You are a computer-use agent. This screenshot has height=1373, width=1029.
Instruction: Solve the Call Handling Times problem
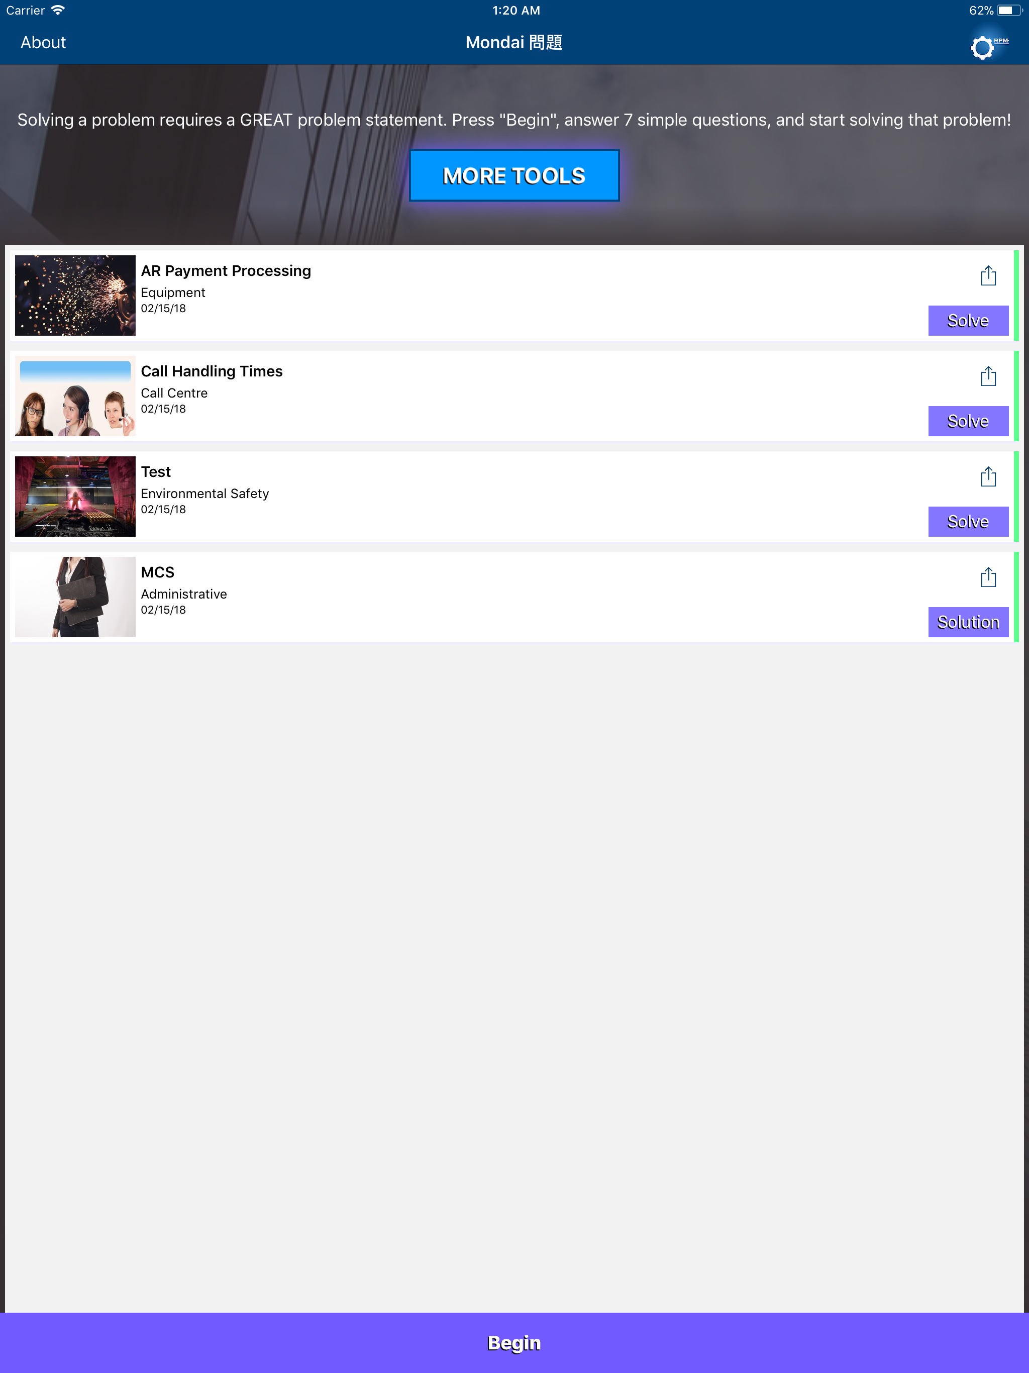[x=968, y=421]
